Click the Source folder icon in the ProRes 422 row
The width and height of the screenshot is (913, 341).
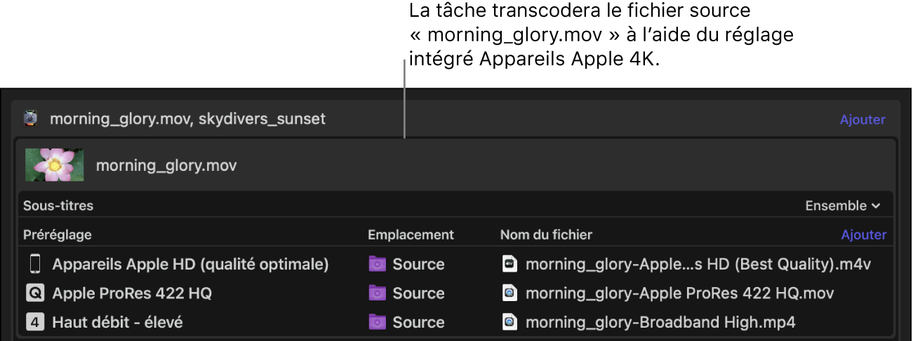(377, 293)
